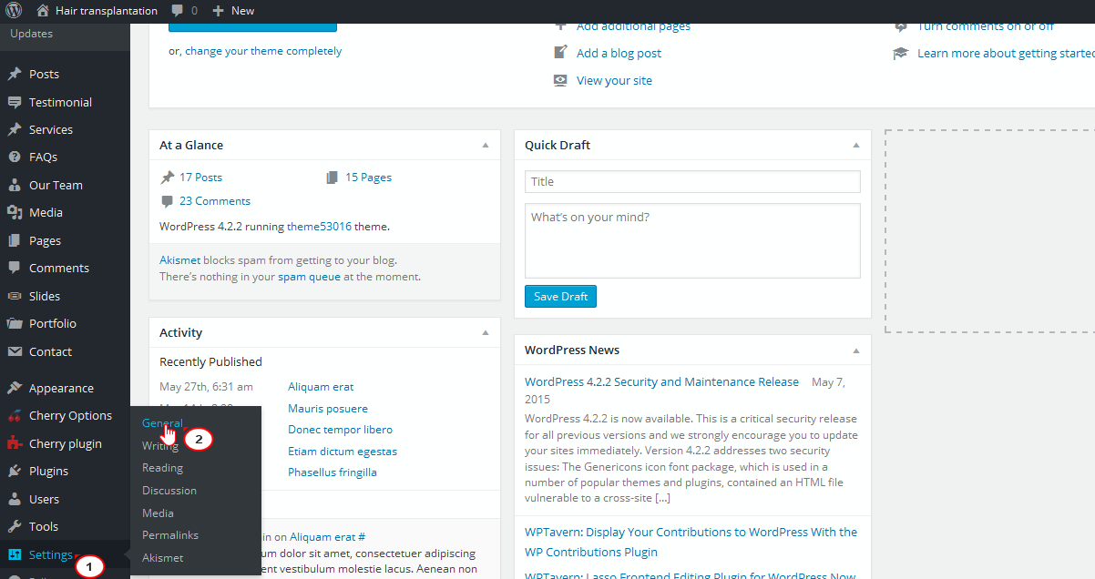Open Reading settings submenu item

(162, 468)
